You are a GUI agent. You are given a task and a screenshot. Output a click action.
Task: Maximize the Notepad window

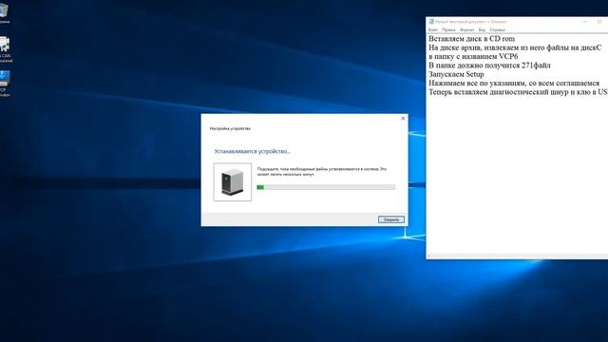pos(599,22)
